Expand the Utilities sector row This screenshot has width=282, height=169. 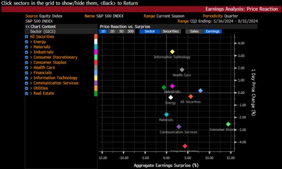point(31,88)
